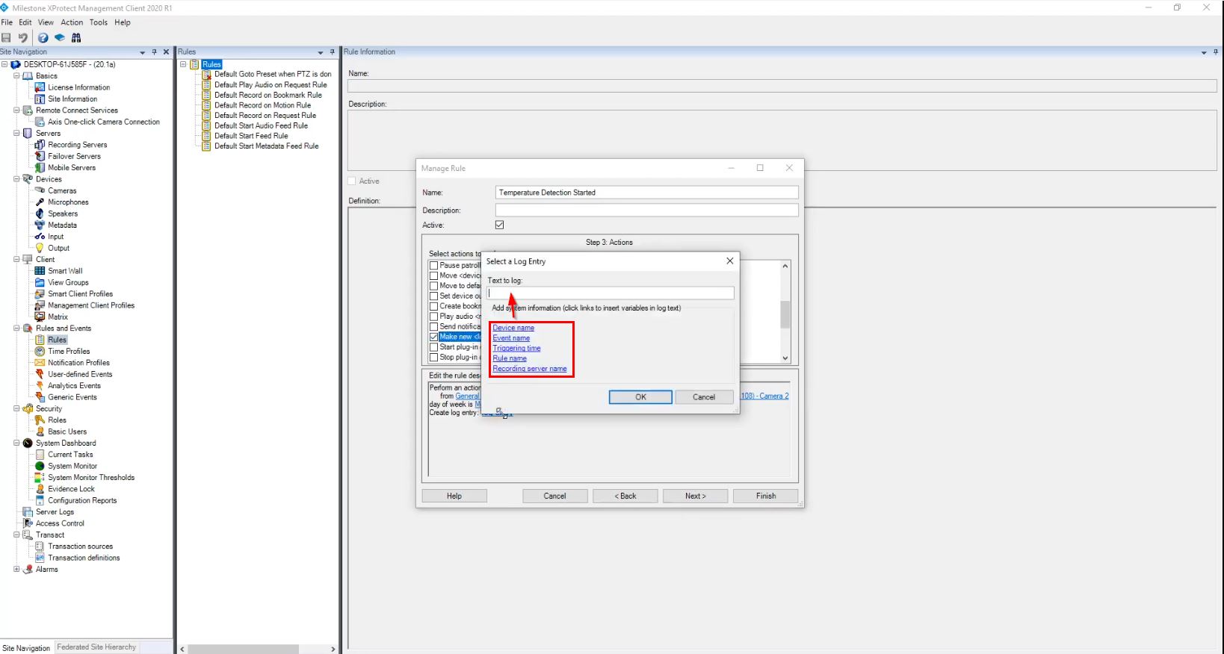Switch to Federated Site Hierarchy tab
Screen dimensions: 1224x654
click(x=96, y=647)
